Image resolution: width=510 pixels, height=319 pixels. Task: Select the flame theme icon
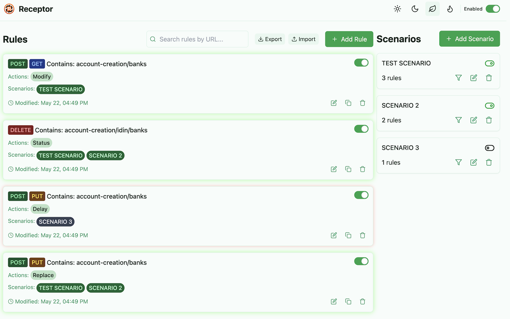(x=450, y=9)
